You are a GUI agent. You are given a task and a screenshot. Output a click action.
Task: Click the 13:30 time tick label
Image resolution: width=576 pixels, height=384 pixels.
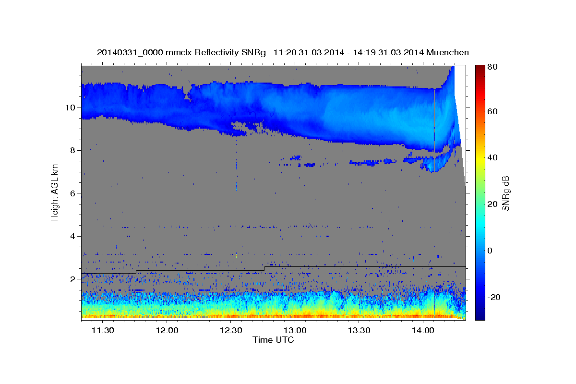(359, 331)
